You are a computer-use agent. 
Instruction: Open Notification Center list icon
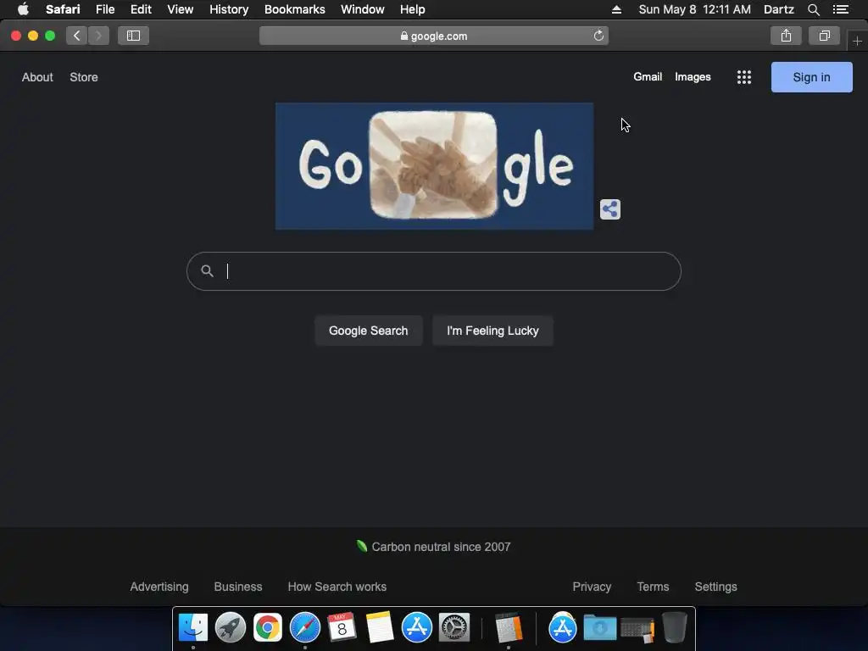tap(841, 9)
